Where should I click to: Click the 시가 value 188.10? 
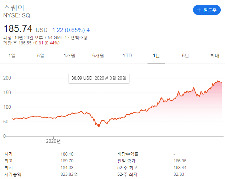pyautogui.click(x=67, y=154)
